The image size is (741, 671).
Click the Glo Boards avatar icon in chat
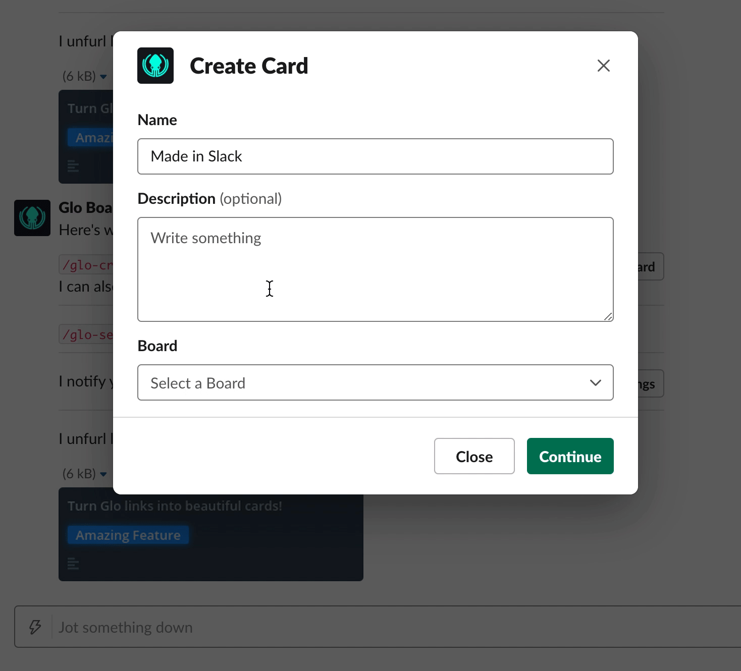32,218
